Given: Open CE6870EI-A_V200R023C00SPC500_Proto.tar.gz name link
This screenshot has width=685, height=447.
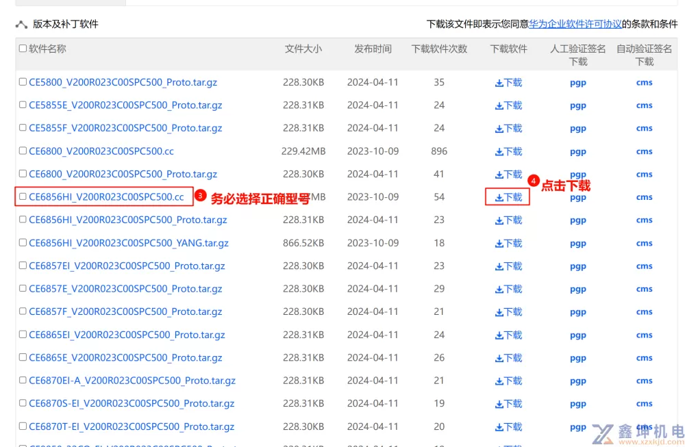Looking at the screenshot, I should coord(132,381).
